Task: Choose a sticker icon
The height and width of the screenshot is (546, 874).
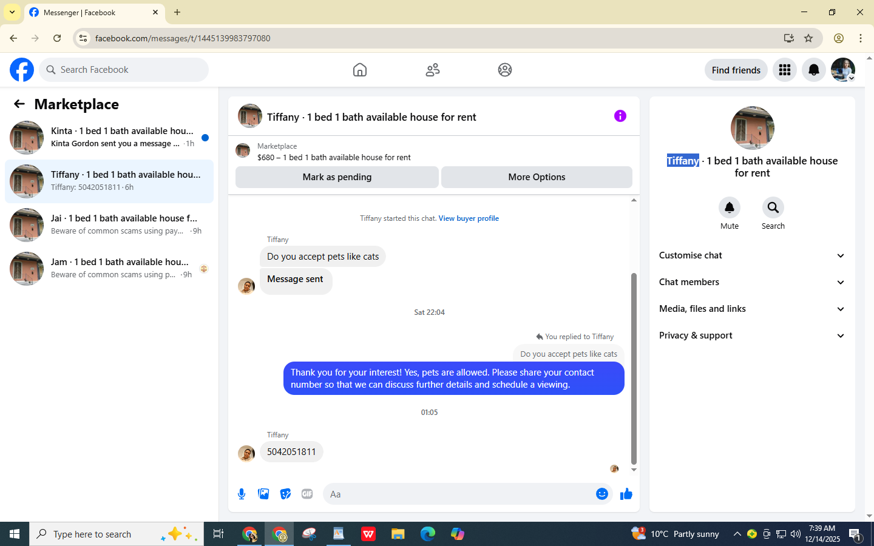Action: (285, 494)
